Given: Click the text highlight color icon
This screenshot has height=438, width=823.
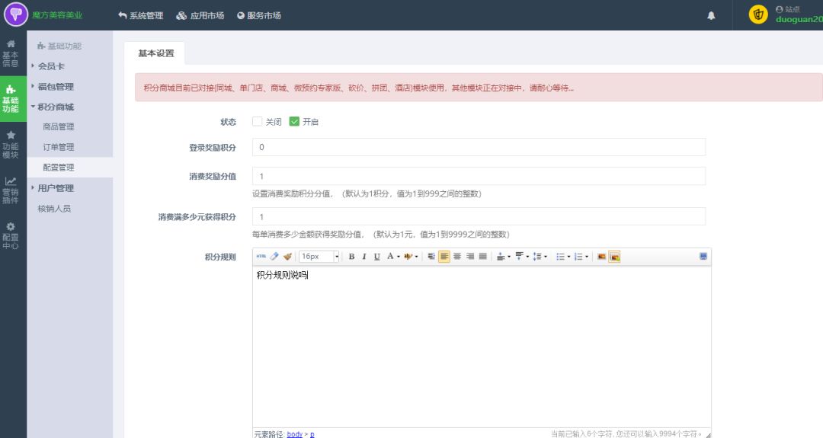Looking at the screenshot, I should (x=408, y=257).
